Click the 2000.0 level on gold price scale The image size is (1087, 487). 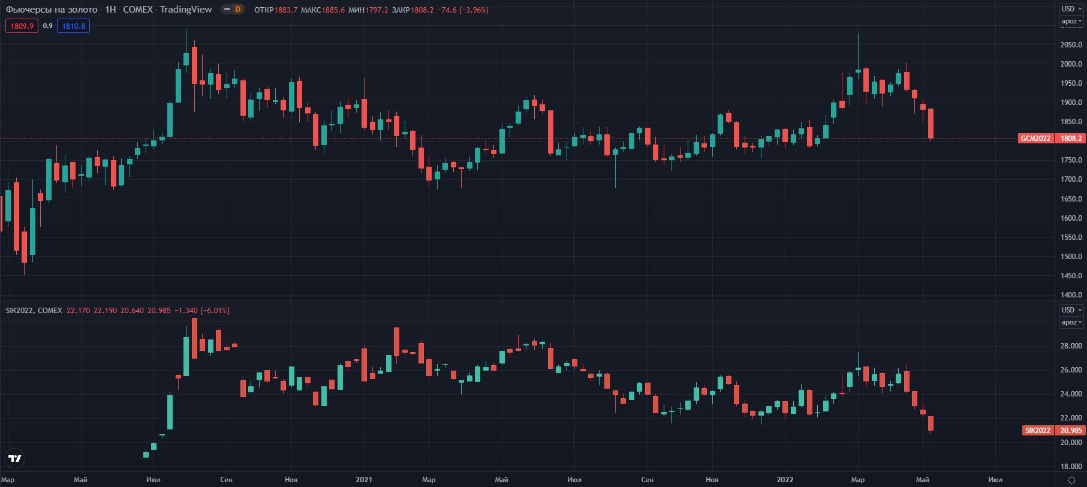1071,64
